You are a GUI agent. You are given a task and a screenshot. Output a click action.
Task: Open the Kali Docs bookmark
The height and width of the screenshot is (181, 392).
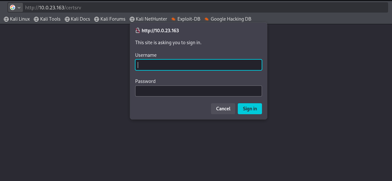point(77,19)
